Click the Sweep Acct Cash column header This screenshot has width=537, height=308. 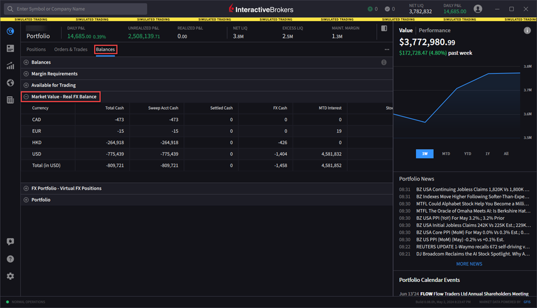[163, 108]
